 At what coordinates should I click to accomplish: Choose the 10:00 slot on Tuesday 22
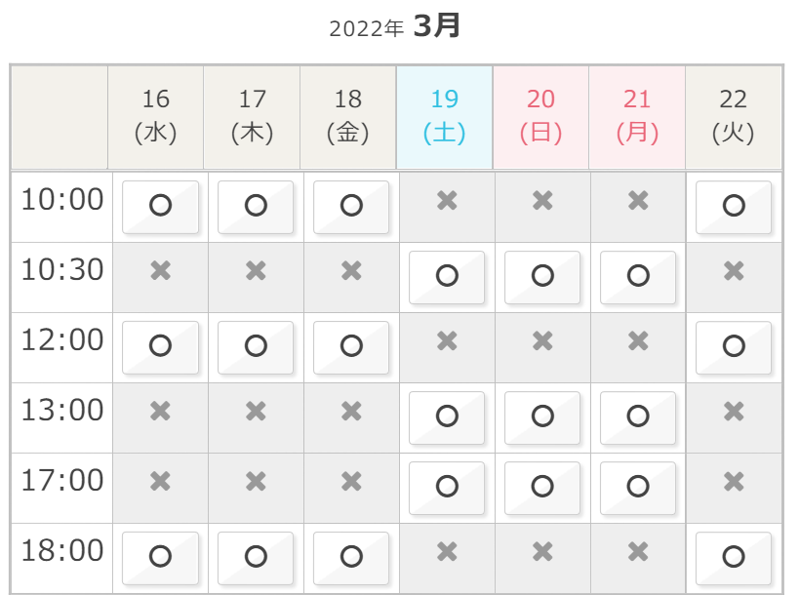coord(734,206)
